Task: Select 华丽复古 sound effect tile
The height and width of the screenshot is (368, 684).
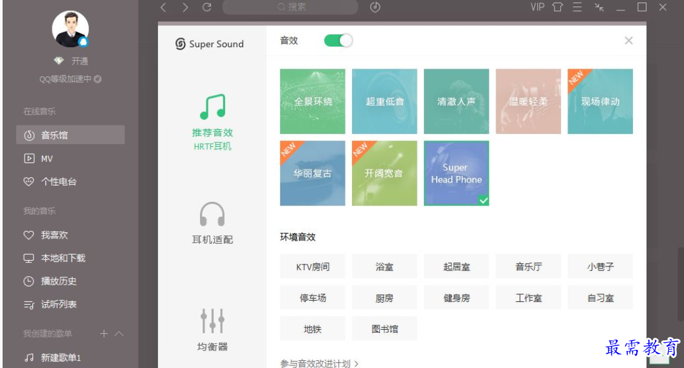Action: (x=313, y=173)
